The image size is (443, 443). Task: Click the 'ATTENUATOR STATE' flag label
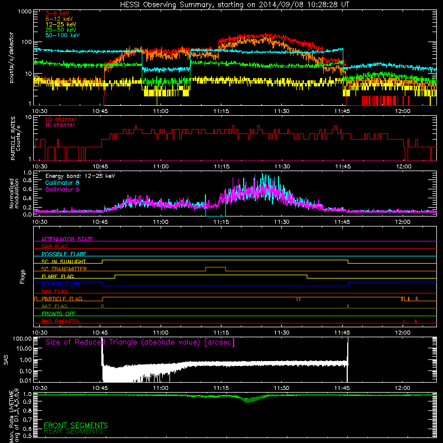click(x=67, y=239)
